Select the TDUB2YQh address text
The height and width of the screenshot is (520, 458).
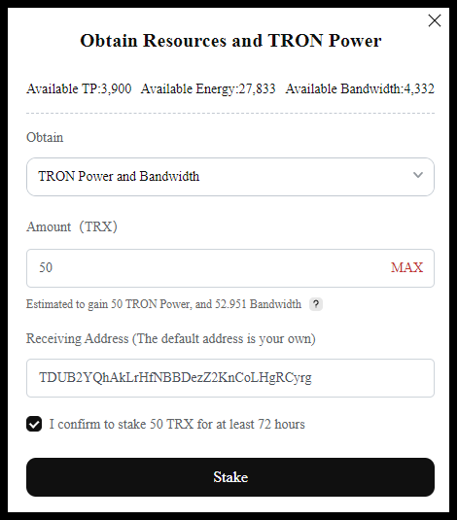[175, 378]
